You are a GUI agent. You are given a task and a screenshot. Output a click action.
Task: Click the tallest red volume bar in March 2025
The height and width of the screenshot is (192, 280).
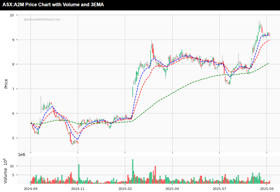coord(155,174)
